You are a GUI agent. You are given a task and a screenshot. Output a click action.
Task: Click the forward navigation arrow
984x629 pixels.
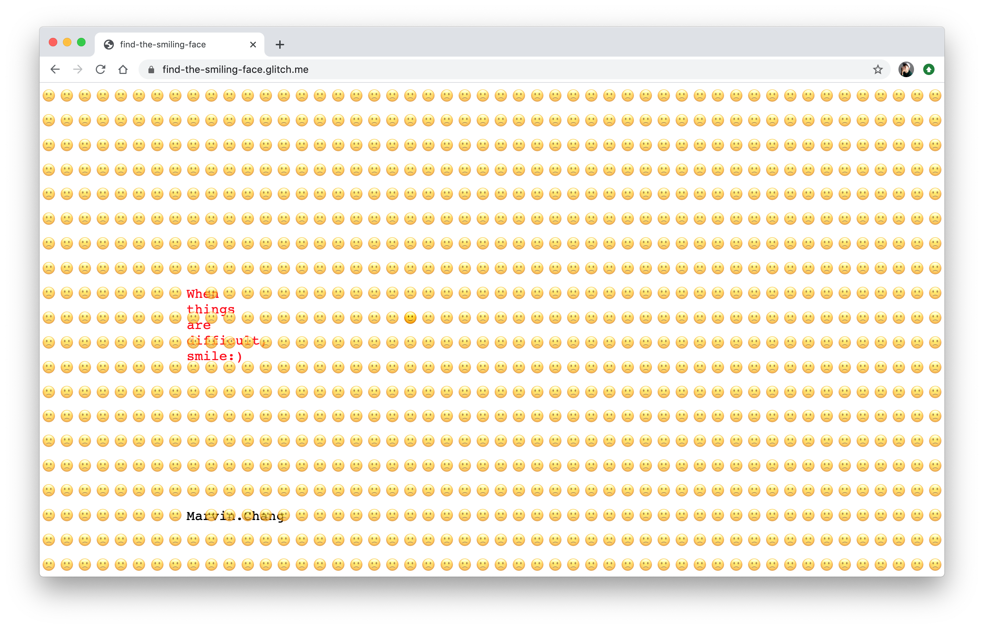[x=78, y=70]
